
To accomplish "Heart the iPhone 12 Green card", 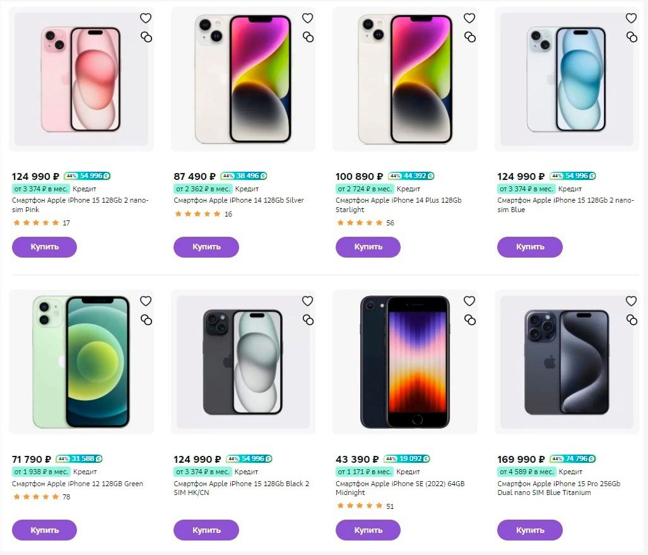I will (x=146, y=301).
